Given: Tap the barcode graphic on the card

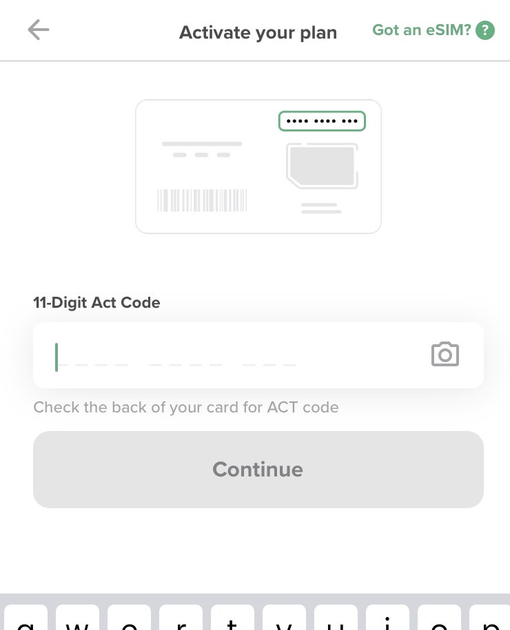Looking at the screenshot, I should click(x=202, y=200).
